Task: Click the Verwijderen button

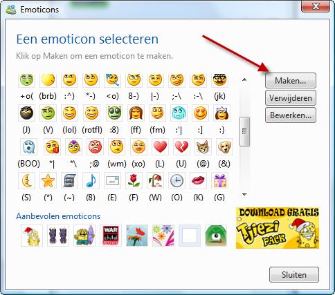Action: tap(291, 98)
